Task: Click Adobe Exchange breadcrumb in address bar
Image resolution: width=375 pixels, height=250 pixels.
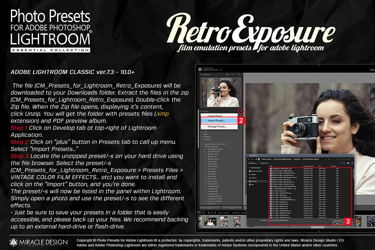Action: coord(267,159)
